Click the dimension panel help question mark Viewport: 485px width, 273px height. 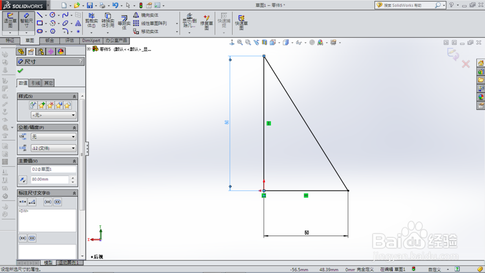(x=81, y=61)
